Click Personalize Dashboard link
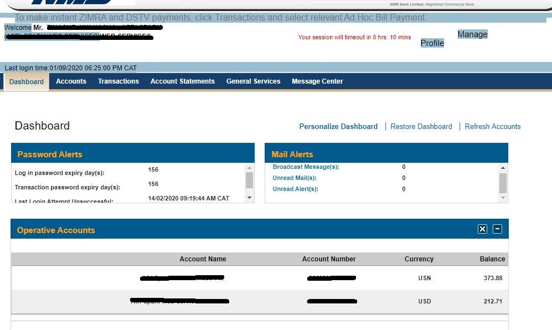Image resolution: width=552 pixels, height=330 pixels. pos(338,127)
